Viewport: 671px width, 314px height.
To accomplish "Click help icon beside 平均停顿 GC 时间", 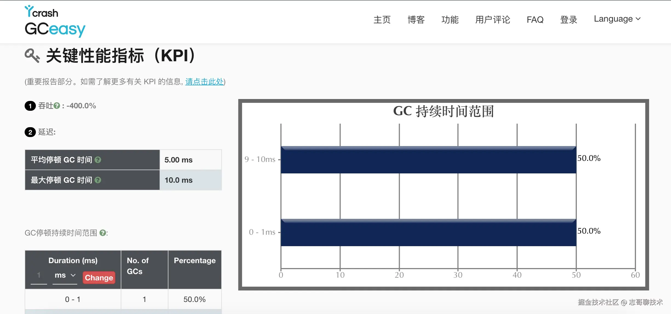I will tap(98, 160).
